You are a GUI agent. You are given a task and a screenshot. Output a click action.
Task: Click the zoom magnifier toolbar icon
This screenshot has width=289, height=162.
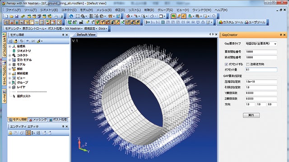pyautogui.click(x=83, y=16)
